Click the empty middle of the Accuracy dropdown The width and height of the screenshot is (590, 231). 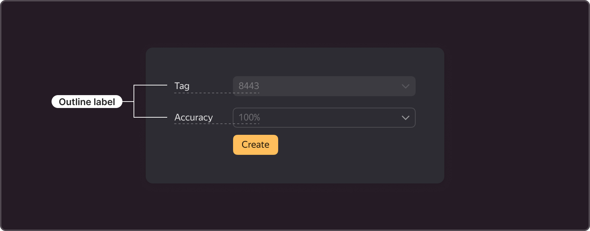(329, 118)
